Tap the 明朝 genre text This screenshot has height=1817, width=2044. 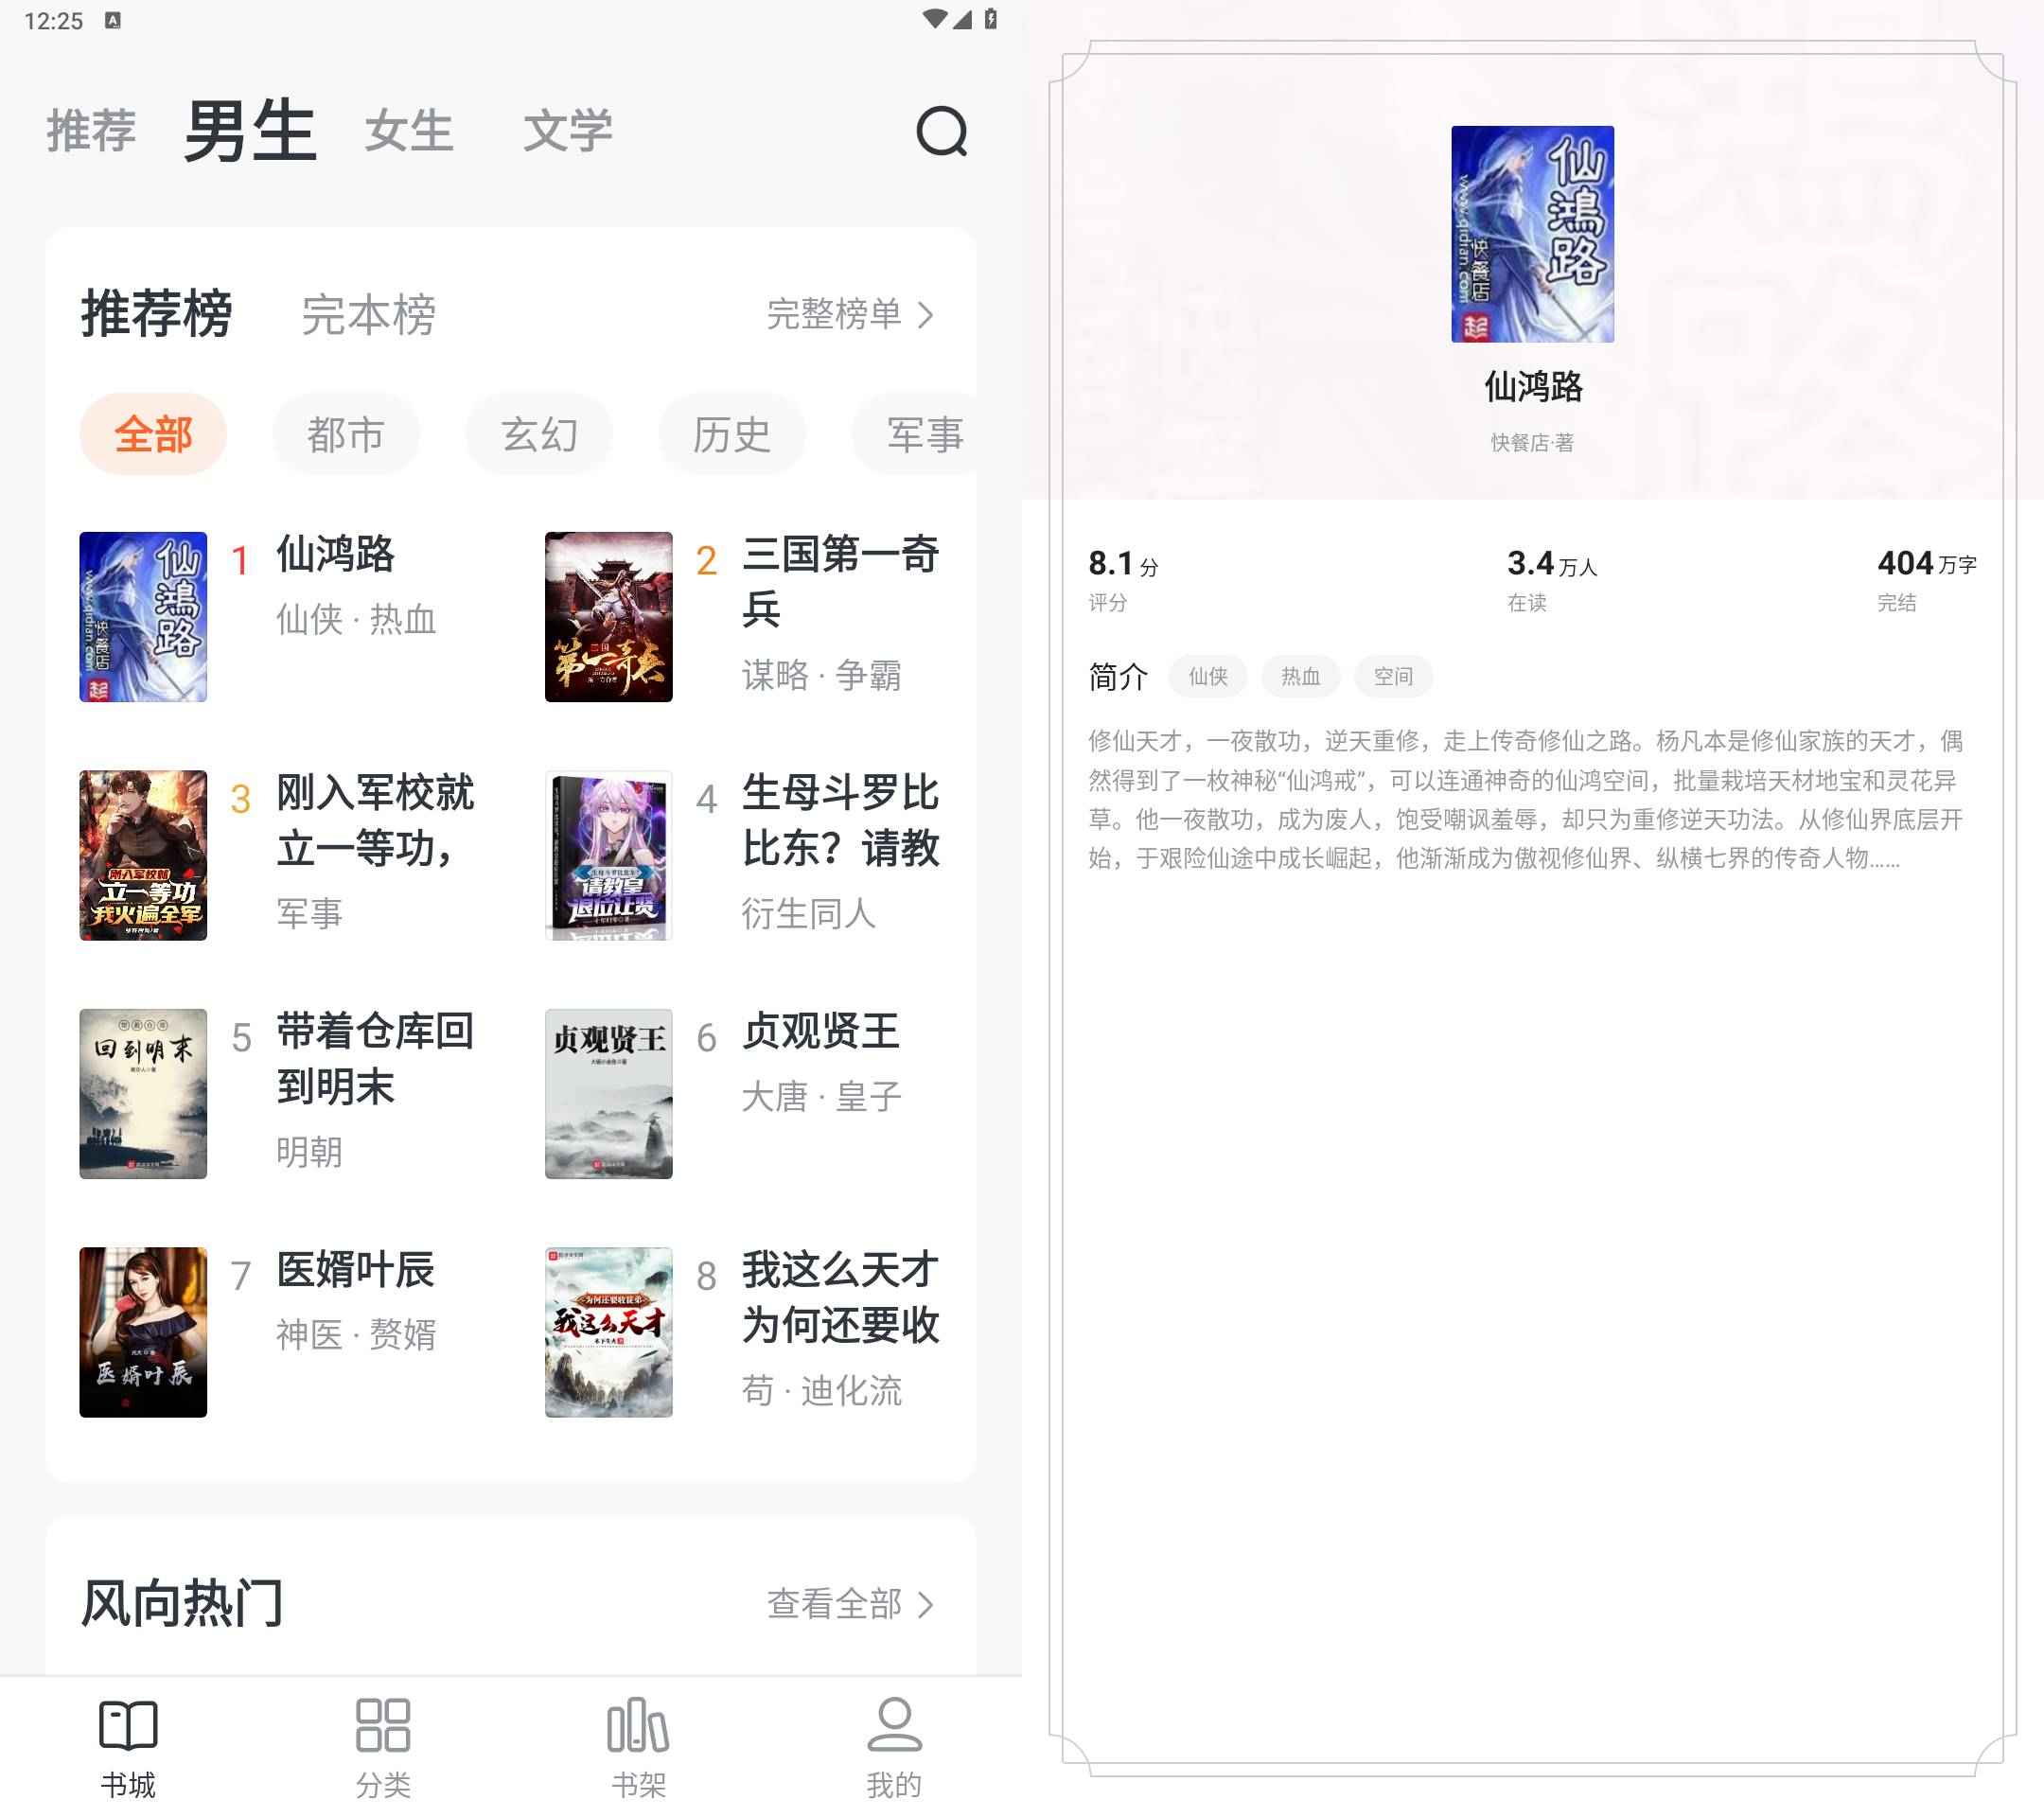tap(310, 1152)
